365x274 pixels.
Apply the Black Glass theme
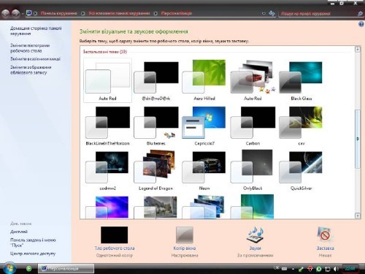point(301,80)
